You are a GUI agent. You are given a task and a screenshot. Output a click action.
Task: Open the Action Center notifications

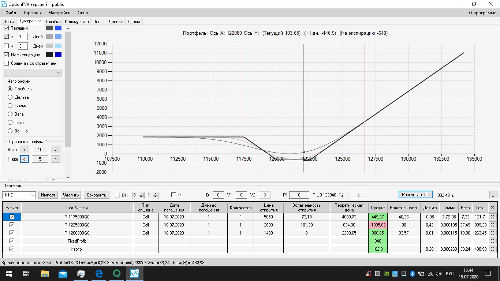point(488,274)
